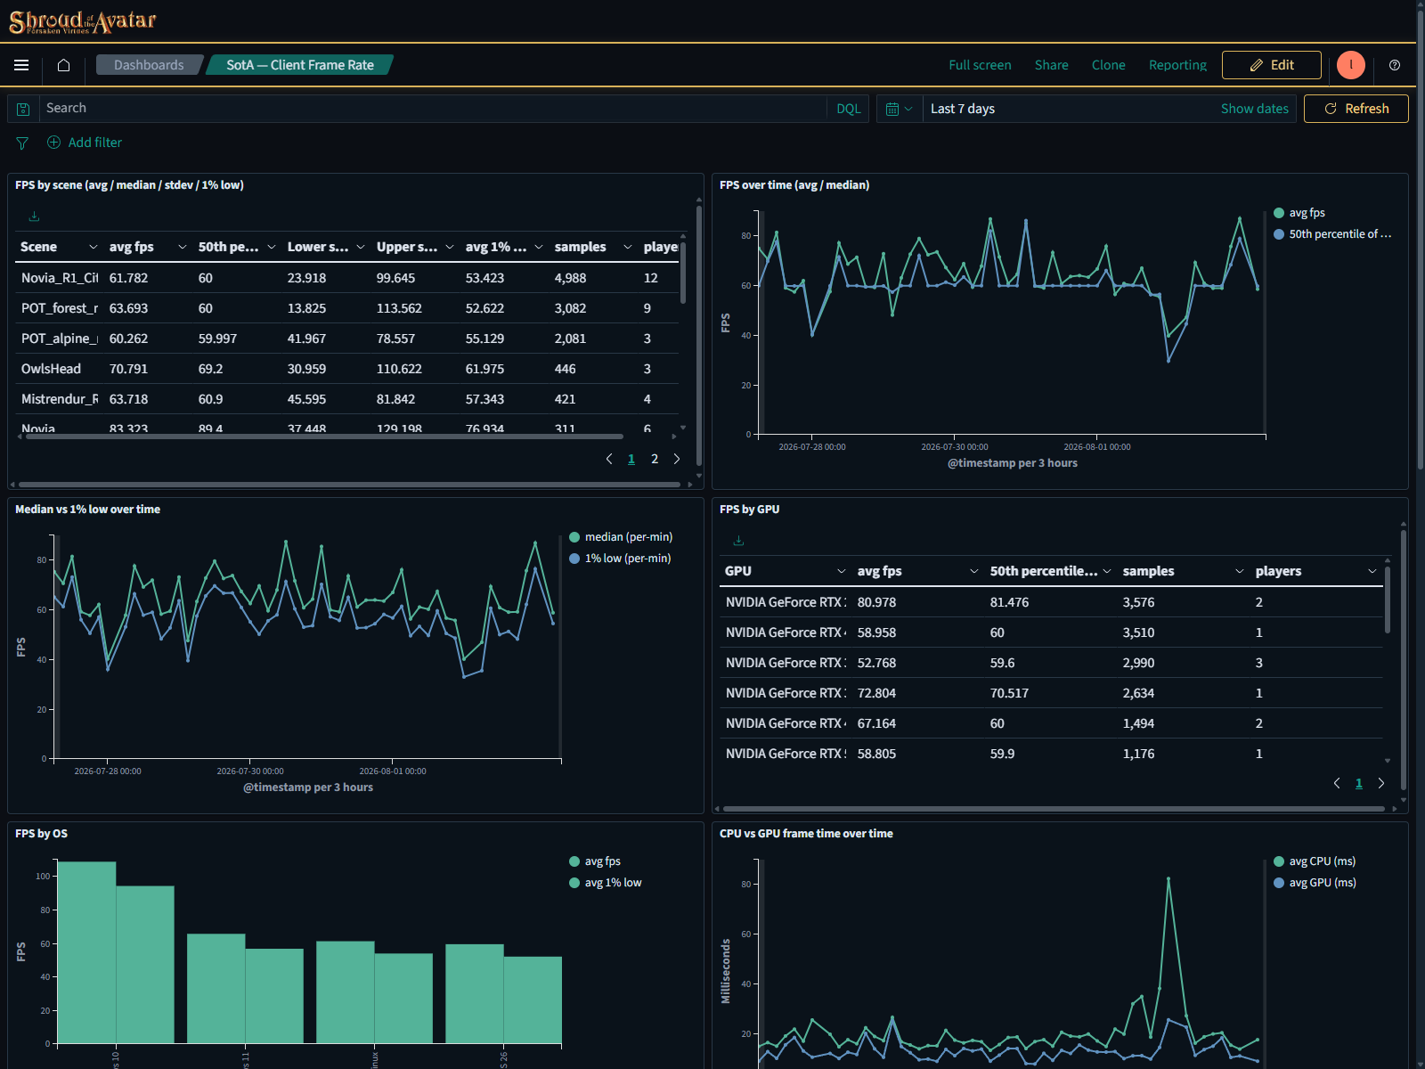Open the hamburger navigation menu

(x=21, y=65)
